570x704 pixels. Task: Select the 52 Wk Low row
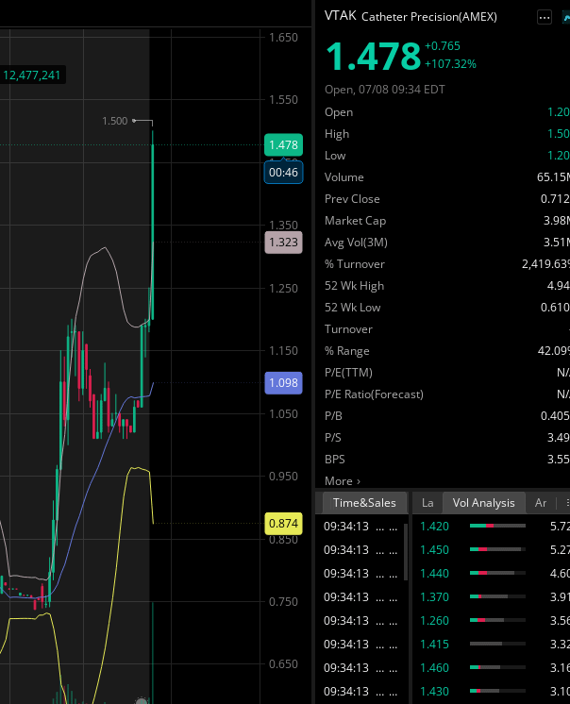click(x=447, y=308)
